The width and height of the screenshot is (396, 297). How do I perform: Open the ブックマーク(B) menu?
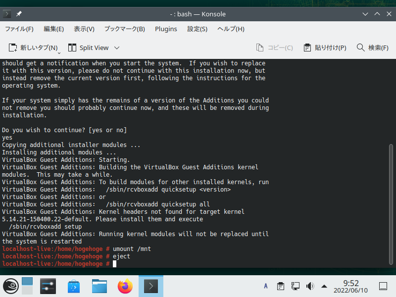coord(125,29)
